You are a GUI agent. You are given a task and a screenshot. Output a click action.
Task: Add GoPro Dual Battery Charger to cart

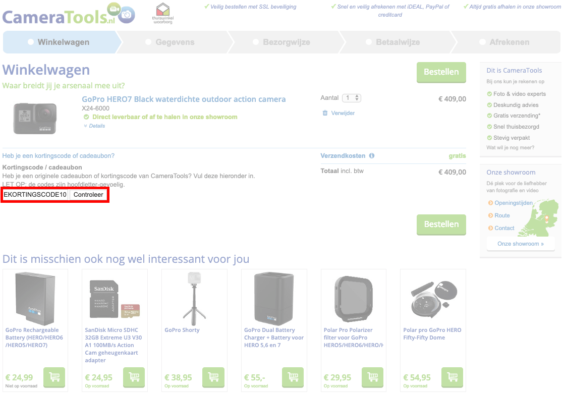[x=293, y=377]
